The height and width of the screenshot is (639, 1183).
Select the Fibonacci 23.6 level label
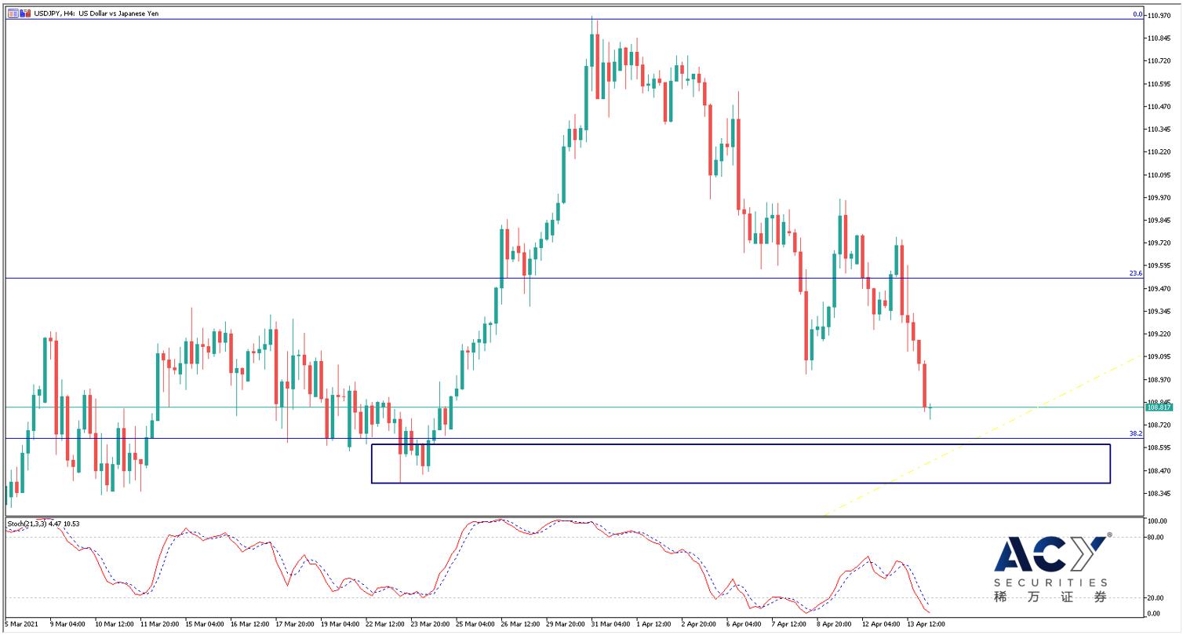(1135, 273)
